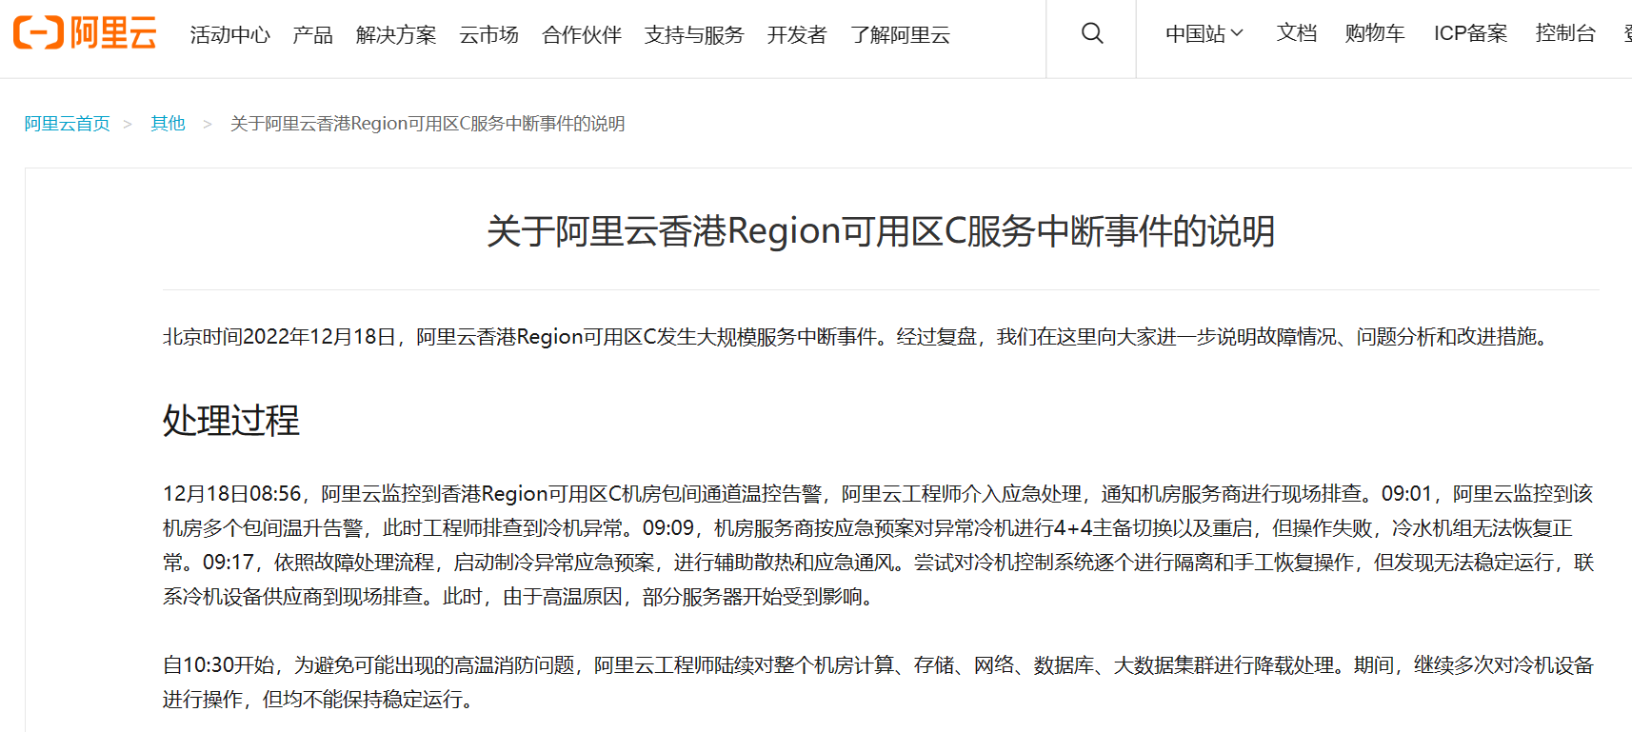Viewport: 1632px width, 732px height.
Task: Open 开发者 menu
Action: point(797,35)
